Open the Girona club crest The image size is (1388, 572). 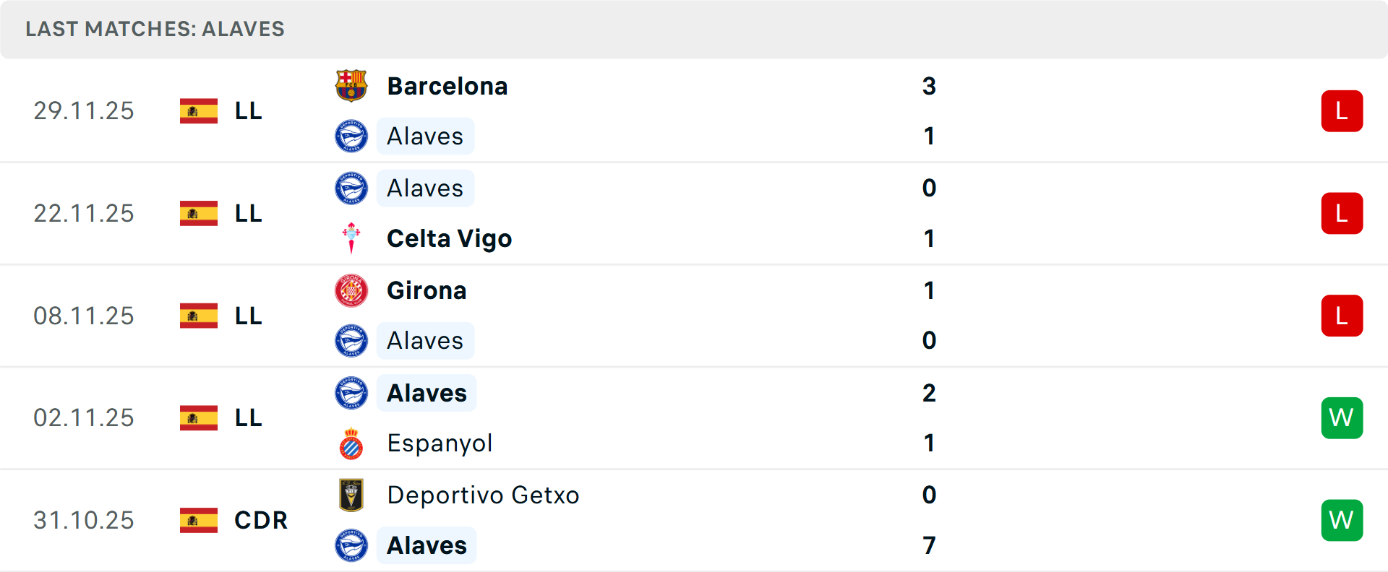click(x=352, y=290)
